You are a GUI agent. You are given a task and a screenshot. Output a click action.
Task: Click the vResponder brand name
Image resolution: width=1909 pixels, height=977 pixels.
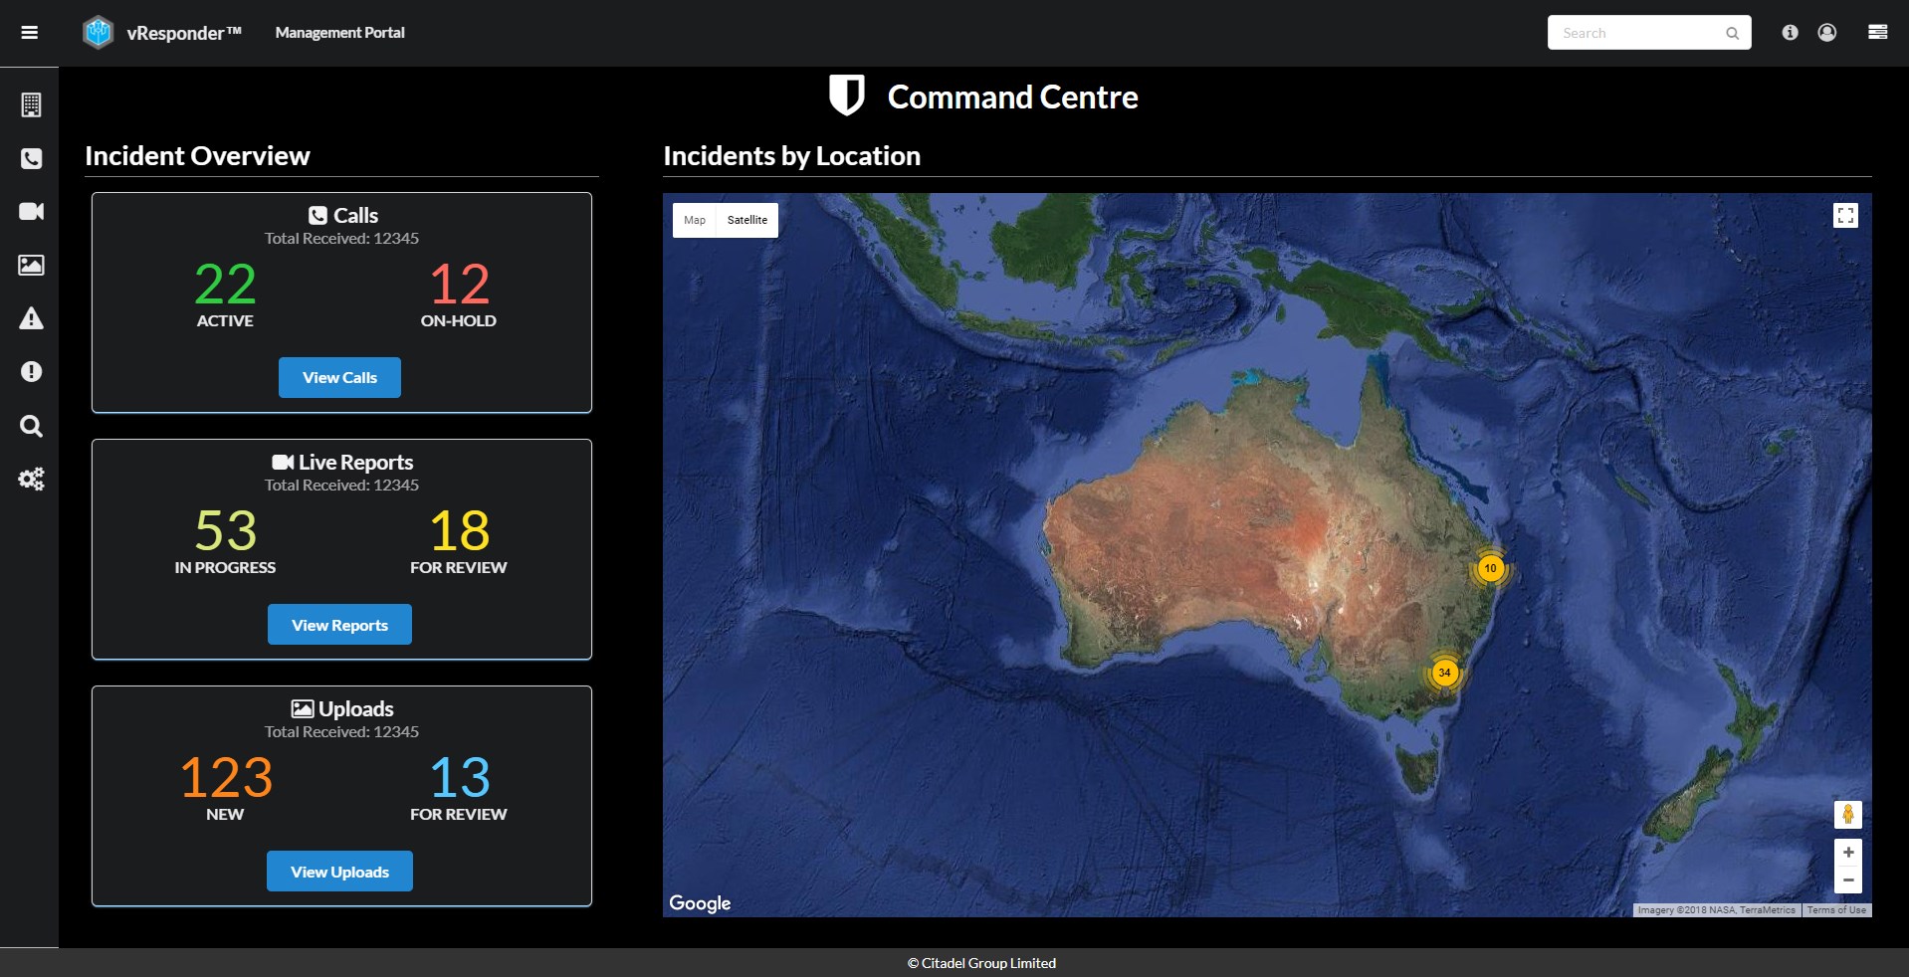click(x=184, y=33)
